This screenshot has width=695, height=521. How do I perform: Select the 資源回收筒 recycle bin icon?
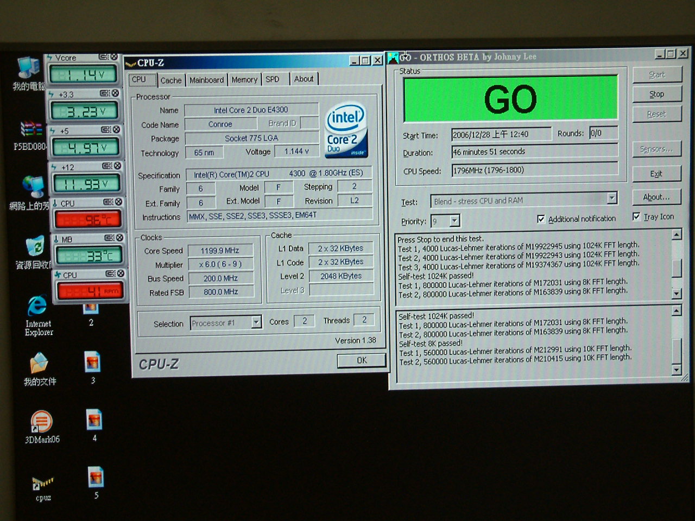(x=34, y=253)
